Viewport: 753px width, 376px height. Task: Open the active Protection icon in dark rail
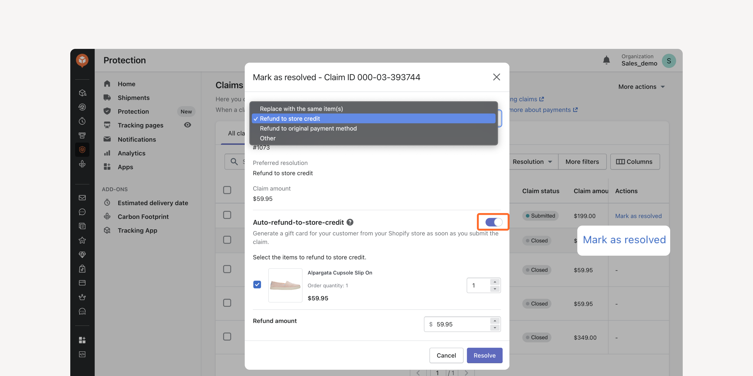82,149
